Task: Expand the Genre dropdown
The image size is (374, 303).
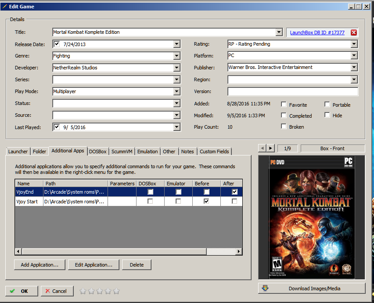Action: (176, 56)
